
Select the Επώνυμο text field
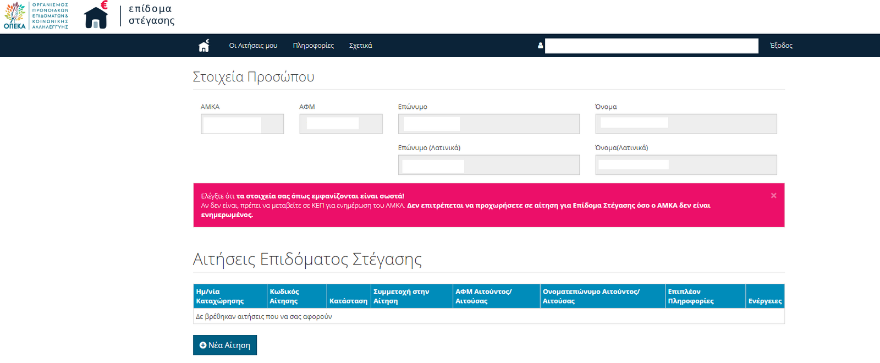(x=488, y=124)
